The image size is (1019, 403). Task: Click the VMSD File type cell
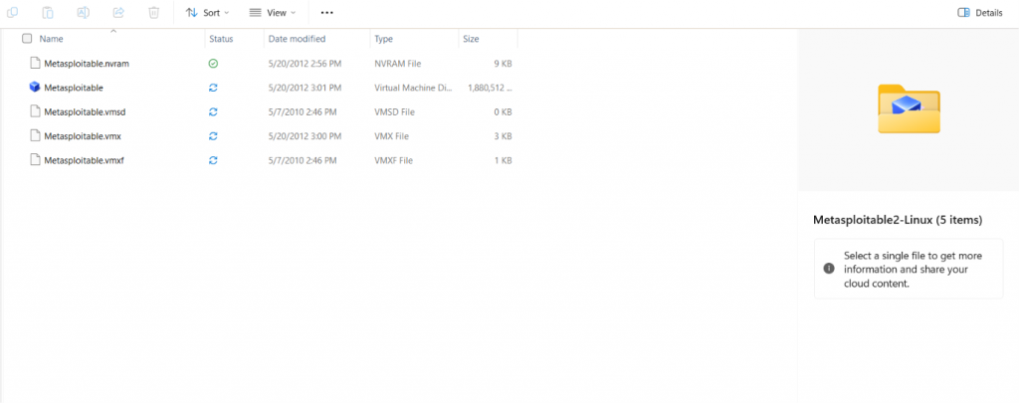(x=394, y=111)
